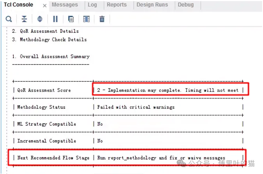Screen dimensions: 263x174
Task: Click 'Failed with critical warnings' status text
Action: 136,107
